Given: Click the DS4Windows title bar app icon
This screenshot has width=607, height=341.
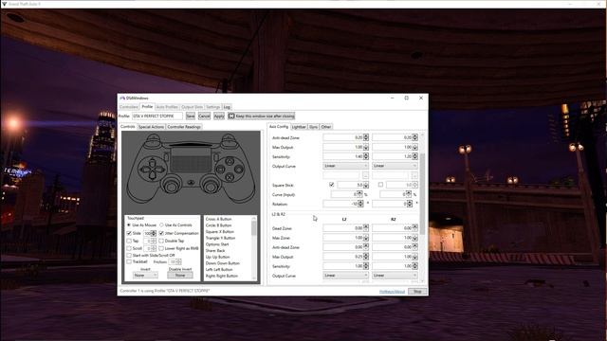Looking at the screenshot, I should click(122, 99).
